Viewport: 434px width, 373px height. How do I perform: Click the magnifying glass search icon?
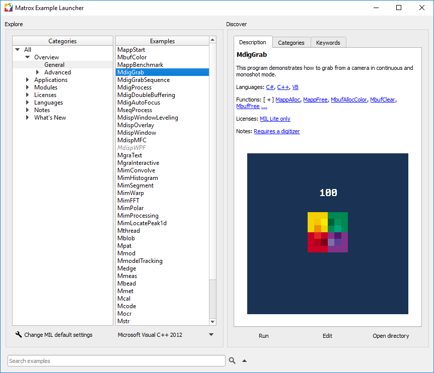tap(232, 360)
